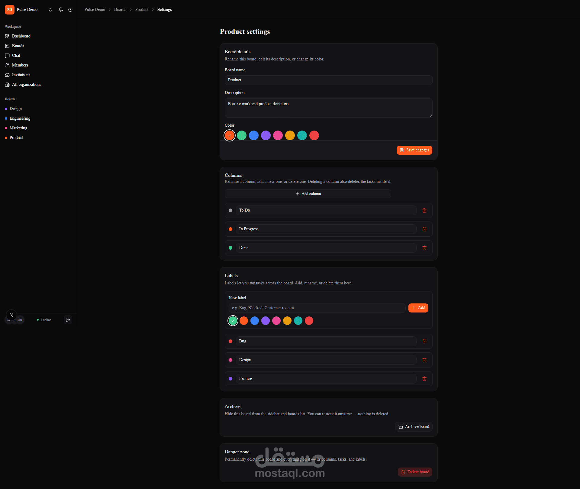The image size is (580, 489).
Task: Click Delete board button
Action: pyautogui.click(x=415, y=472)
